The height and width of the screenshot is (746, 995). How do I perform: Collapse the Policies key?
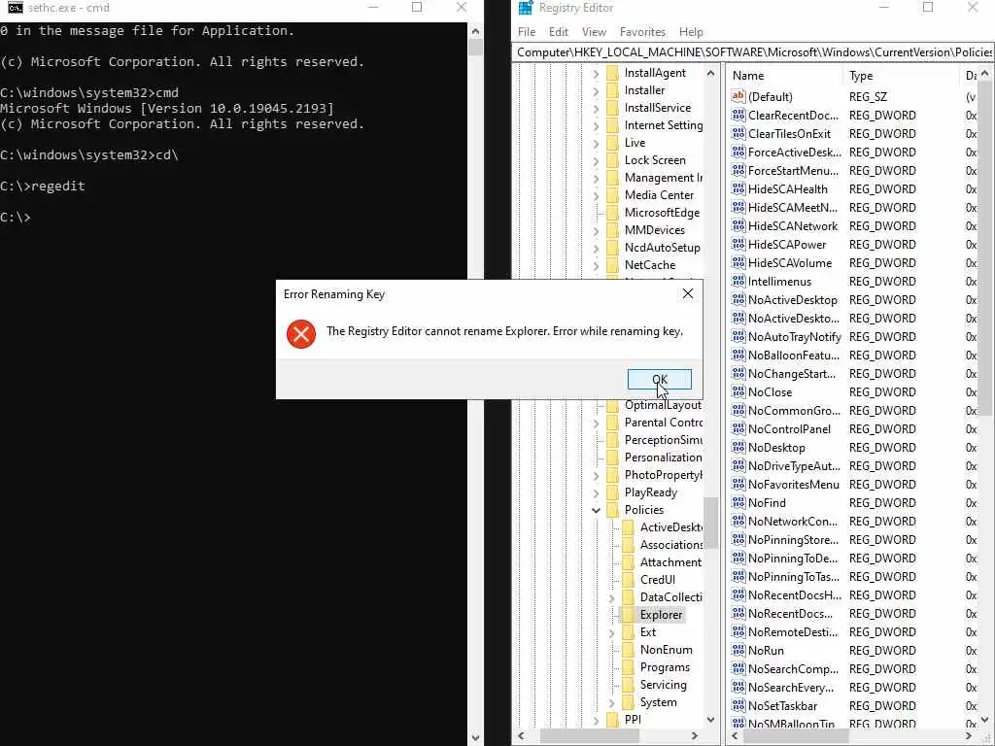[x=596, y=510]
